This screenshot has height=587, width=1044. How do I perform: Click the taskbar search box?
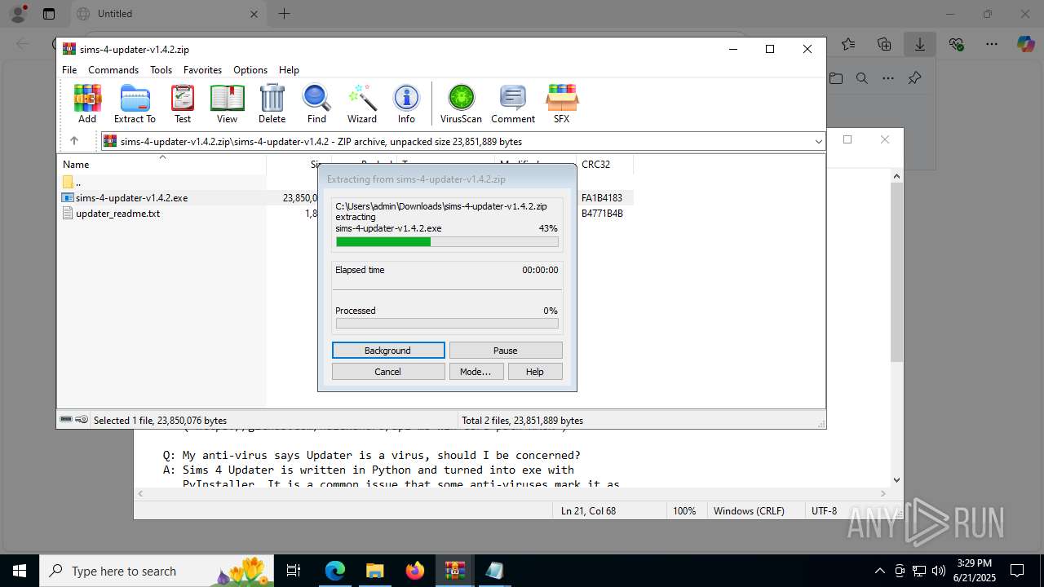click(158, 571)
